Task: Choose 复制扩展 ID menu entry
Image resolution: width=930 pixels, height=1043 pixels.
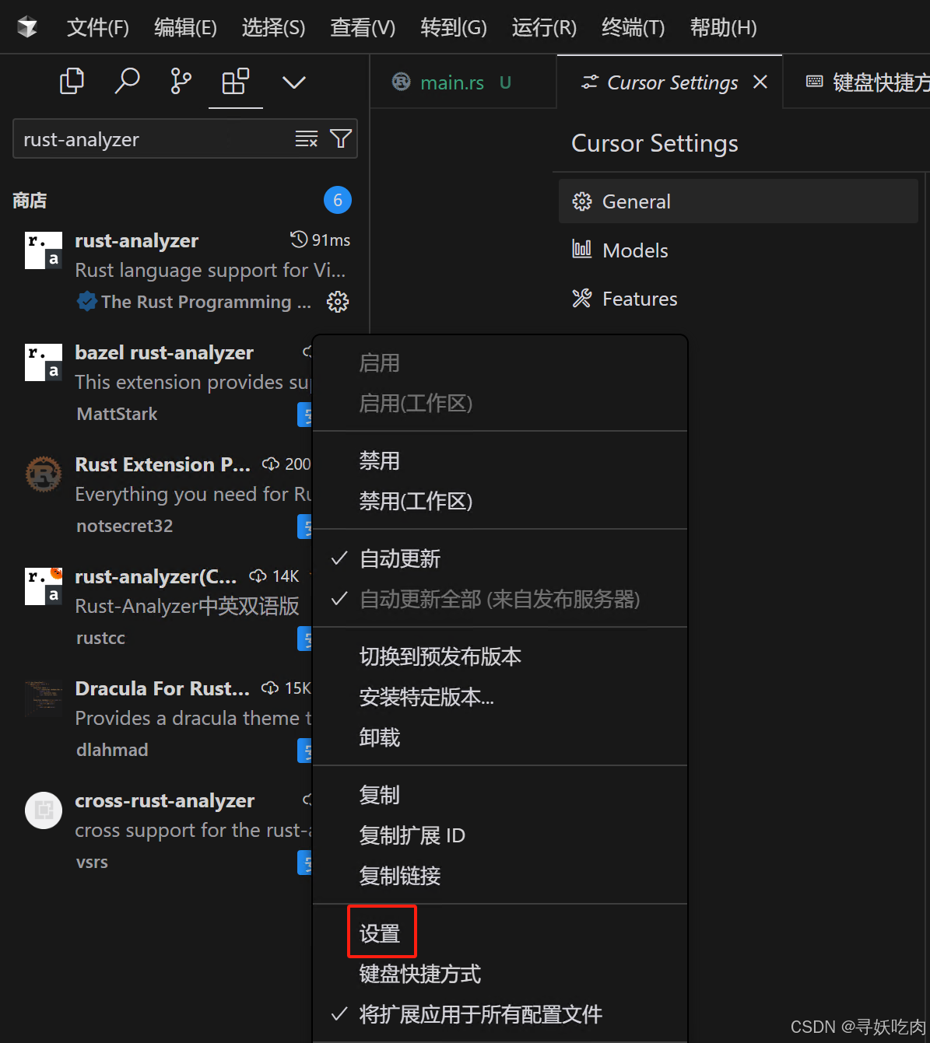Action: pyautogui.click(x=500, y=835)
